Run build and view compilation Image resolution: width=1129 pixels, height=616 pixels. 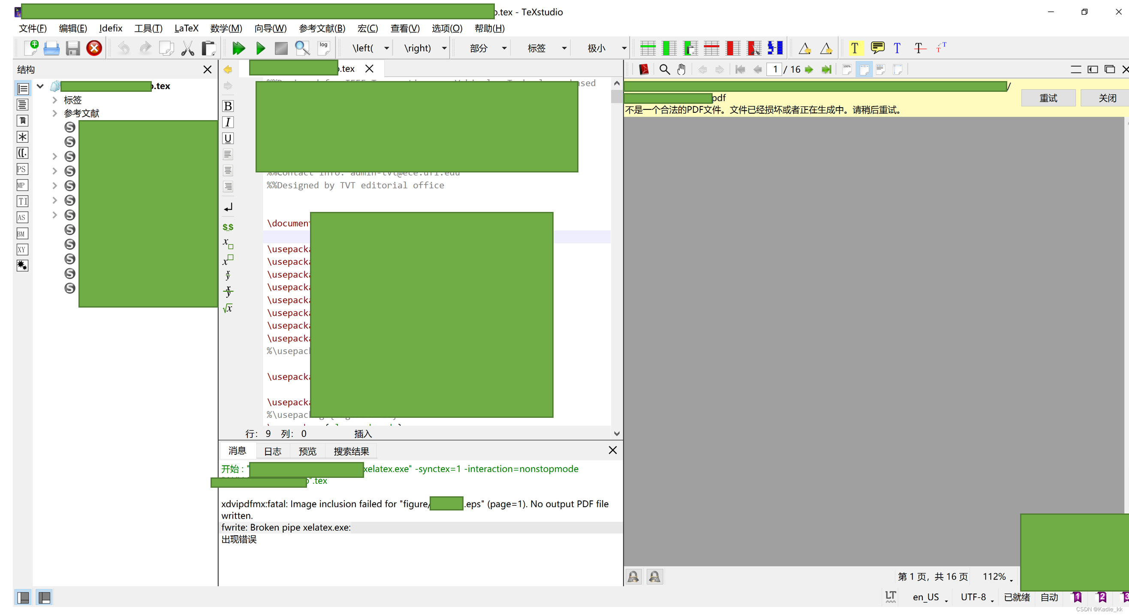tap(238, 48)
